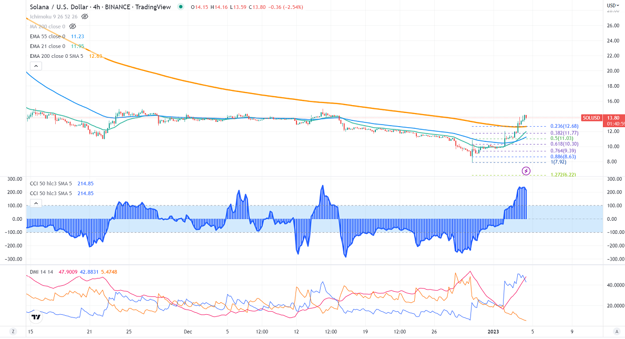This screenshot has height=339, width=625.
Task: Click the 0.382(11.77) Fibonacci level
Action: (x=564, y=133)
